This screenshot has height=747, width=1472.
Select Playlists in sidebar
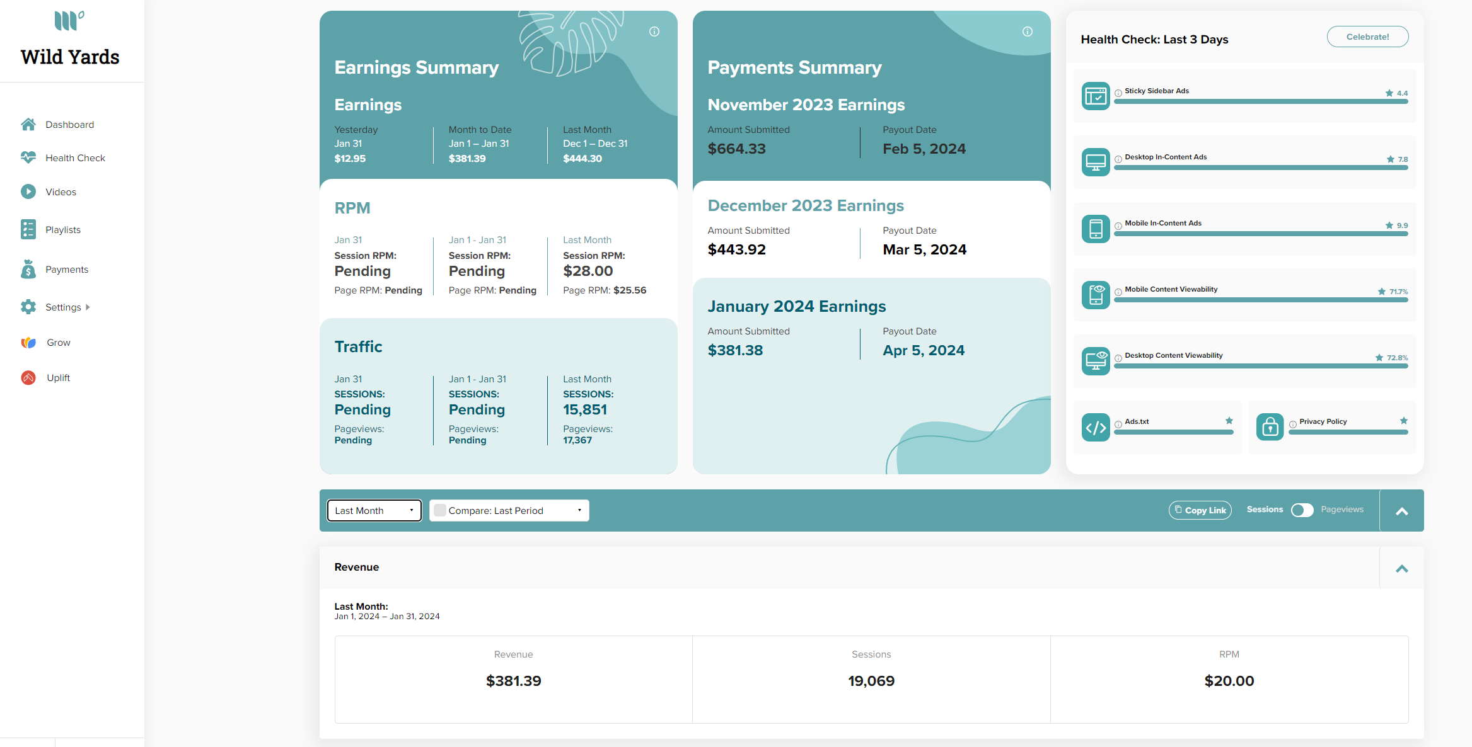[63, 229]
